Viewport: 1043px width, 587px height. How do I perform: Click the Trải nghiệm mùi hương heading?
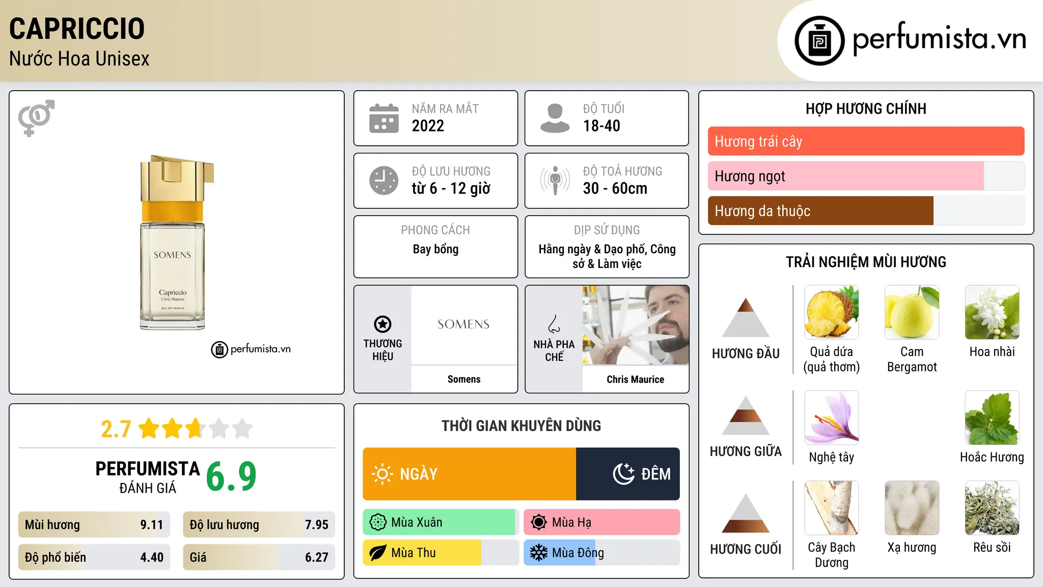click(x=866, y=262)
